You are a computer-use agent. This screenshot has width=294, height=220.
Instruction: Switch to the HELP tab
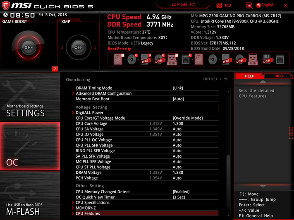249,76
